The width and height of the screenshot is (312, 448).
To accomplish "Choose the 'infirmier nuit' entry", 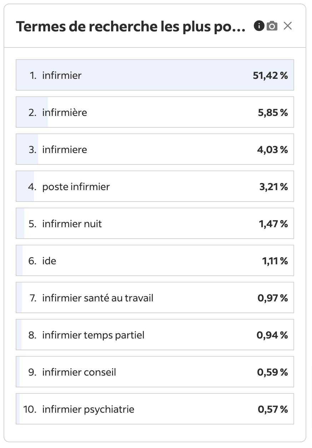I will click(x=155, y=223).
